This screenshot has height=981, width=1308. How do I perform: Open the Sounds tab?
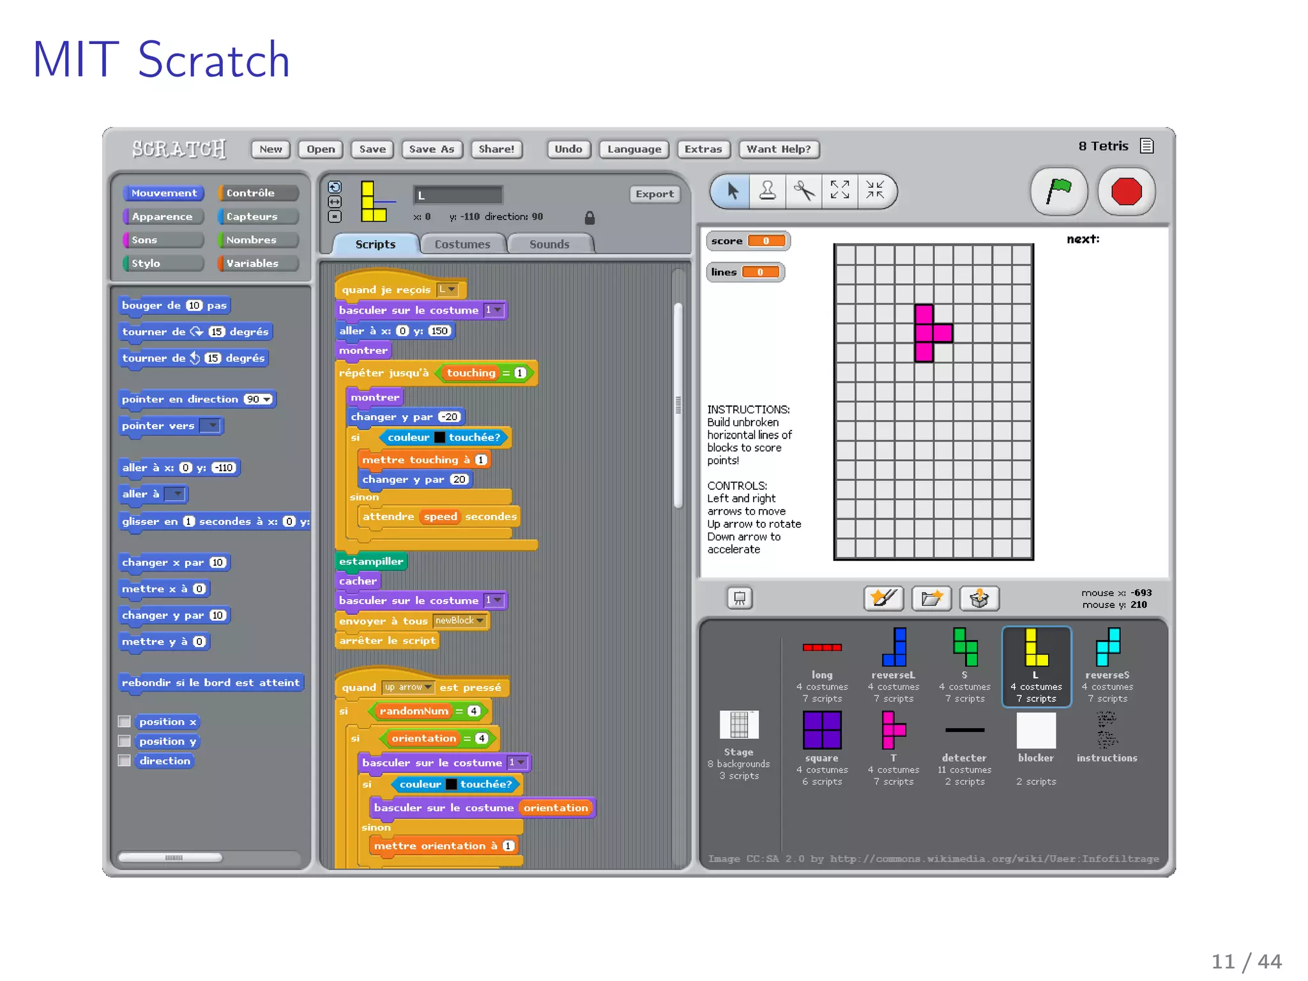coord(549,245)
